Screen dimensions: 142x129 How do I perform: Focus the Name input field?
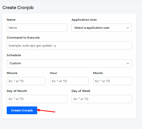[37, 28]
